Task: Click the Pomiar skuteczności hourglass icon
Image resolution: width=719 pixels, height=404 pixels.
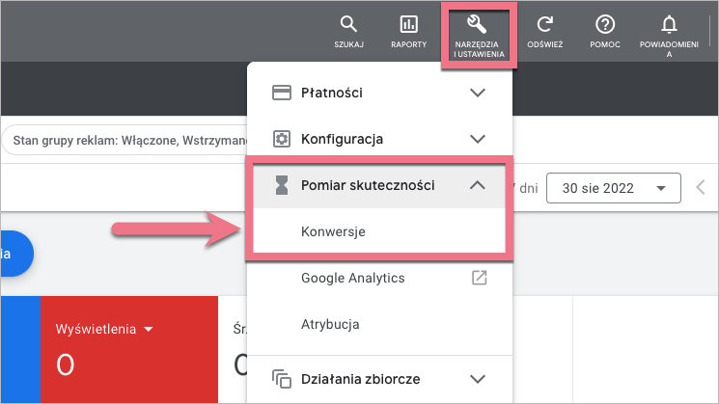Action: pos(282,186)
